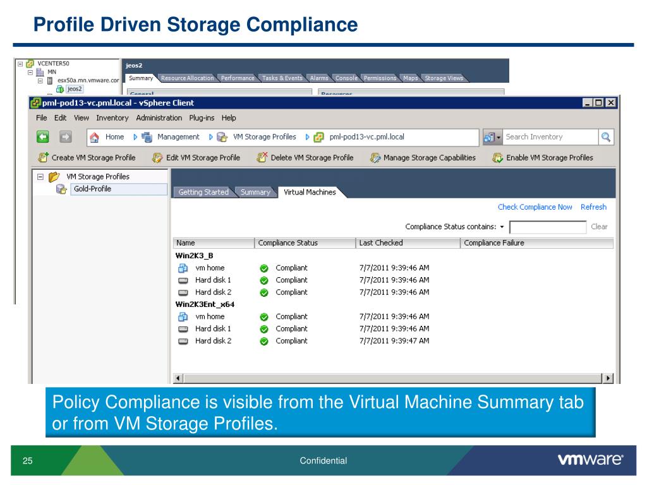Click the arrow after VM Storage Profiles breadcrumb
The width and height of the screenshot is (647, 485).
pyautogui.click(x=307, y=137)
